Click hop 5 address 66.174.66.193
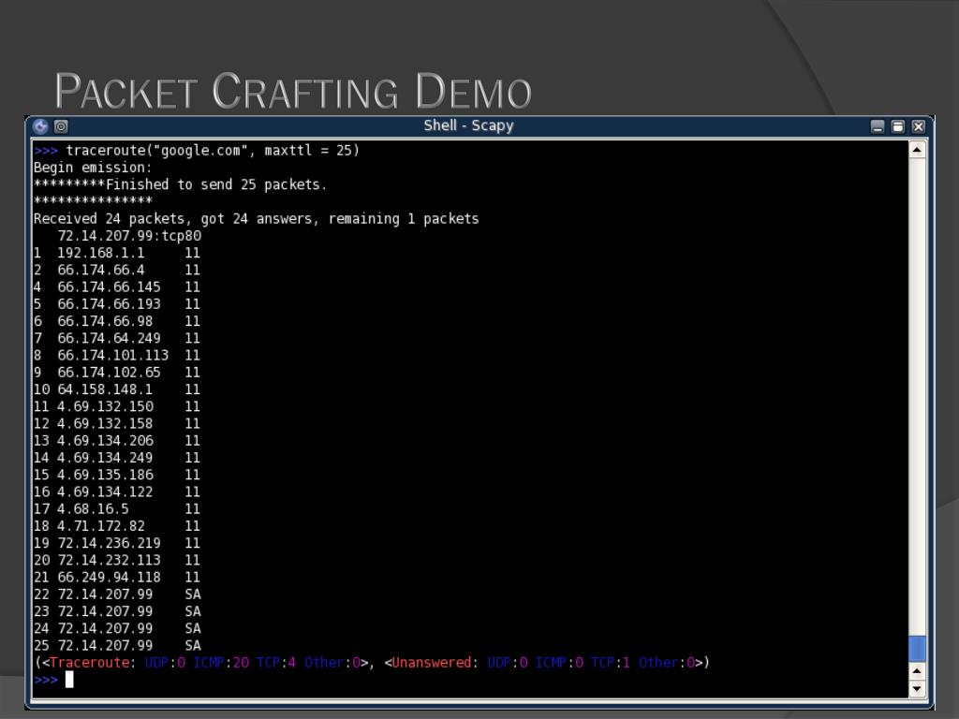Screen dimensions: 959x719 109,304
